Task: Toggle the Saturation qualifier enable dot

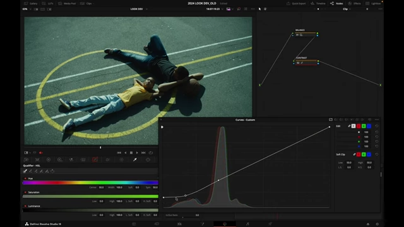Action: click(x=25, y=192)
